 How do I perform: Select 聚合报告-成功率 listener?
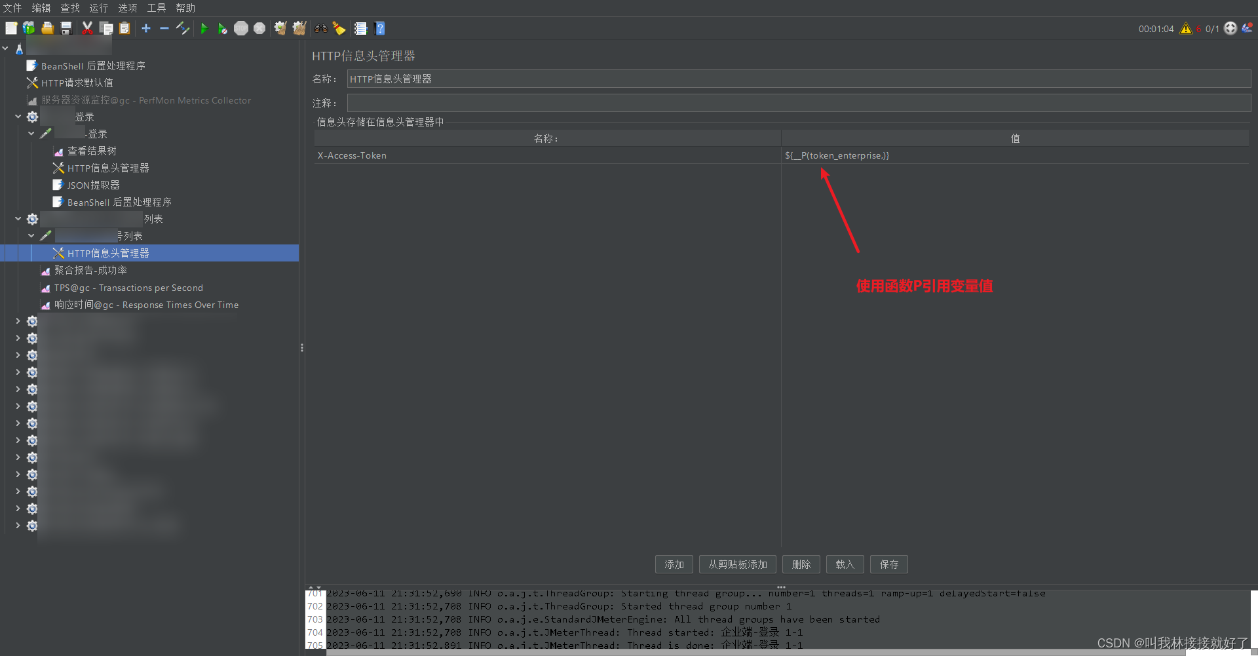click(x=84, y=270)
